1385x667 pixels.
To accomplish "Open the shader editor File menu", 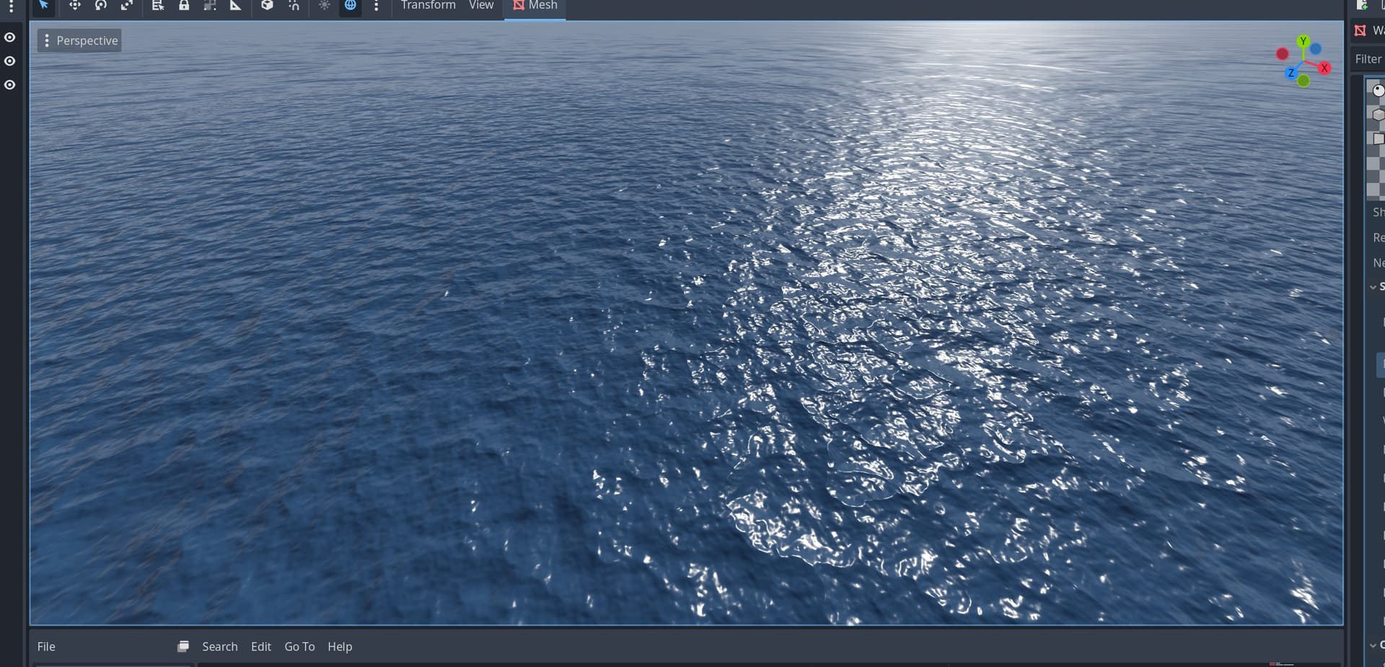I will pyautogui.click(x=45, y=646).
